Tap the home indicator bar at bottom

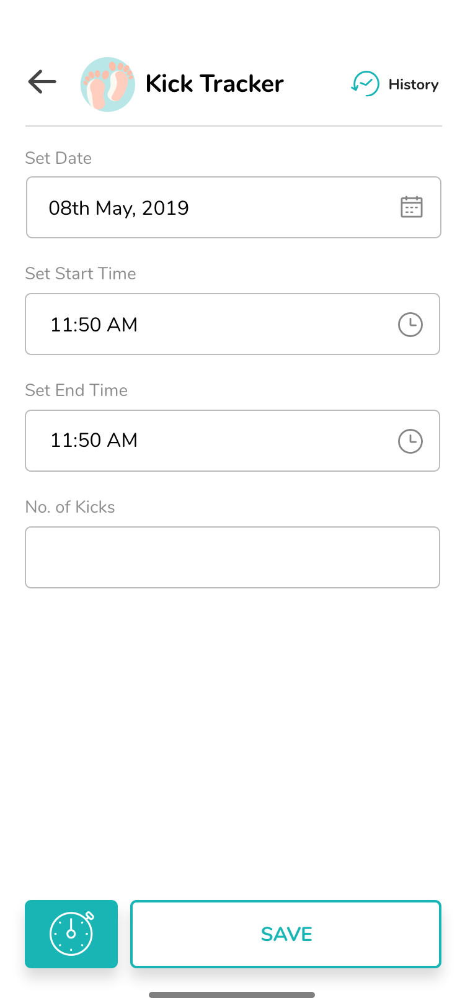232,995
